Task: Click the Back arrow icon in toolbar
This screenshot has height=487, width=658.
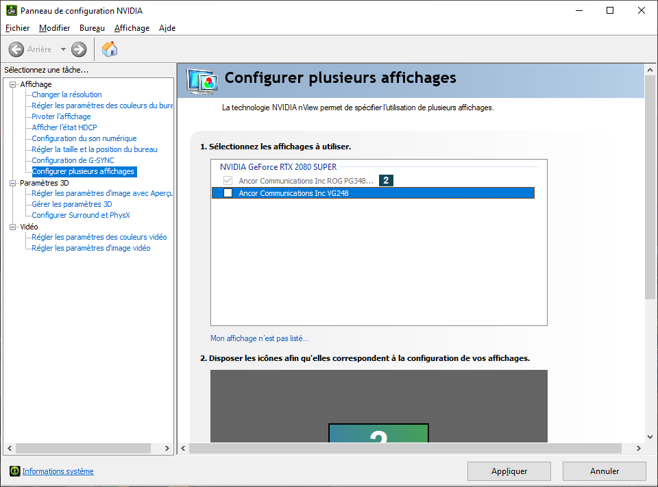Action: (x=16, y=49)
